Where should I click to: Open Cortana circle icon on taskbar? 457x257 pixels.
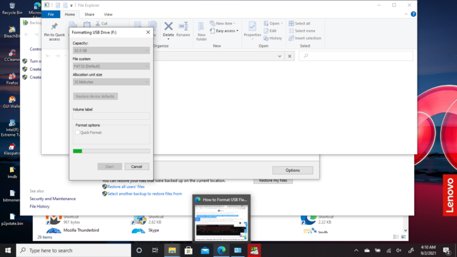139,250
